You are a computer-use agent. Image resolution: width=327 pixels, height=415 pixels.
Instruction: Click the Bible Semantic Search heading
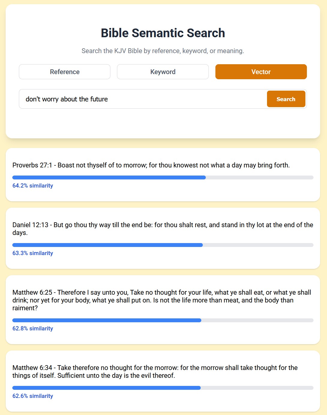coord(163,33)
